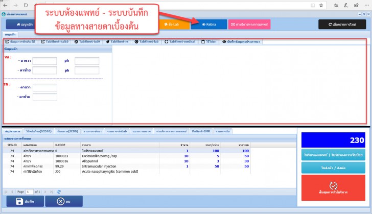Select the Intramuscular injection row
The height and width of the screenshot is (214, 372).
tap(127, 167)
